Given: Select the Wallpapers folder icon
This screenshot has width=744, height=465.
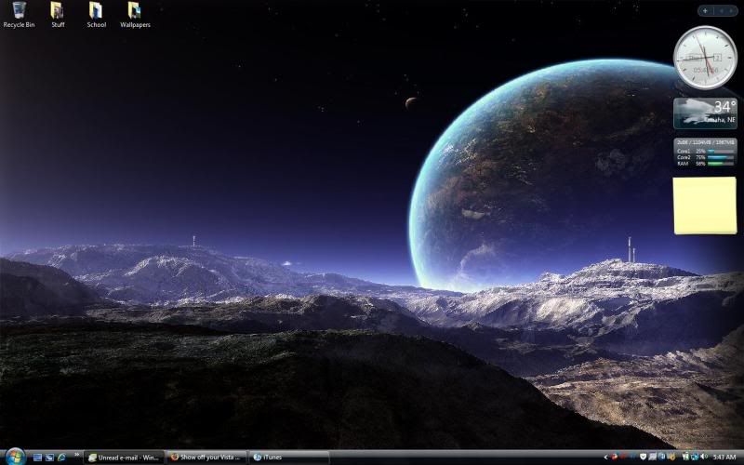Looking at the screenshot, I should click(135, 14).
